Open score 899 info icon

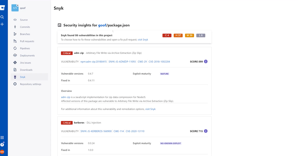pyautogui.click(x=206, y=62)
